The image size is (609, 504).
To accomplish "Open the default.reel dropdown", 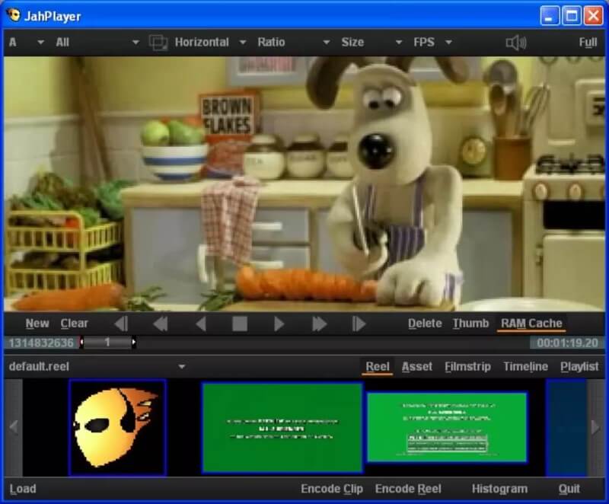I will point(181,367).
